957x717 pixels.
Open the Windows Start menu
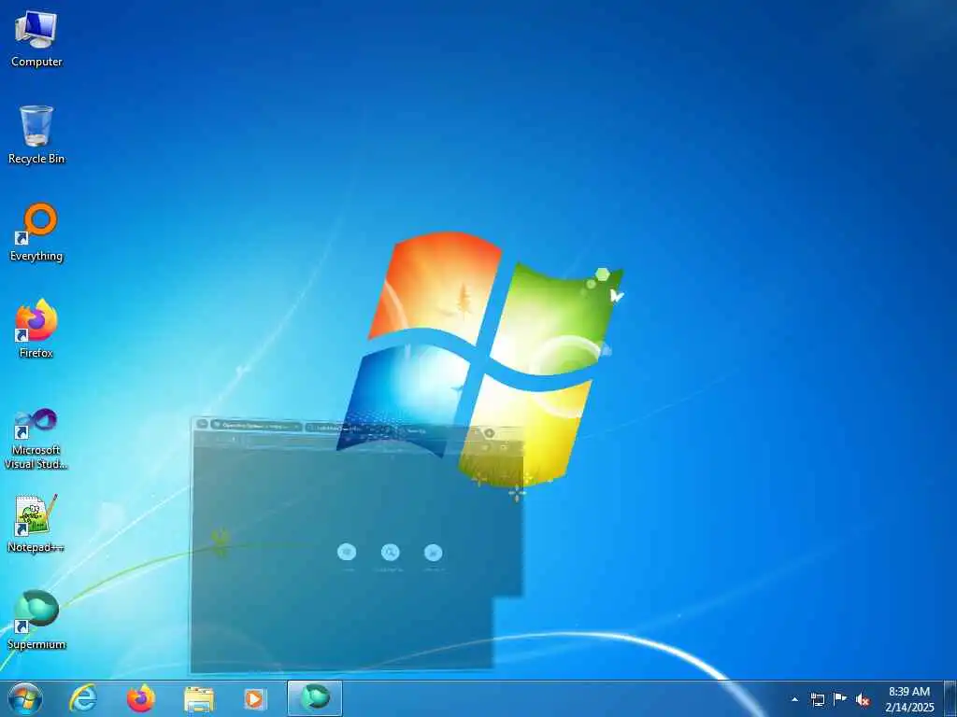[x=25, y=698]
